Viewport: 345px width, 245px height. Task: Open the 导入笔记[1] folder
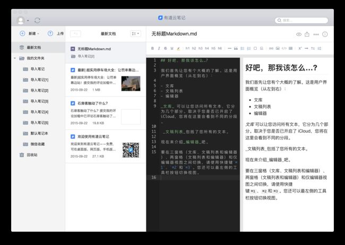tap(38, 80)
